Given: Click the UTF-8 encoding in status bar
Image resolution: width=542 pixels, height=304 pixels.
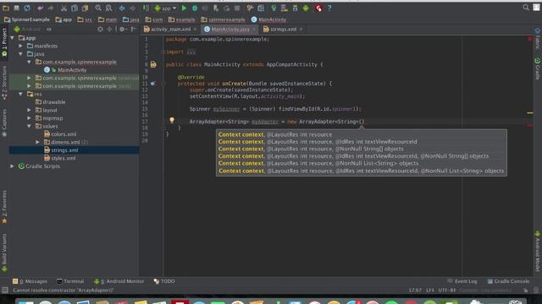Looking at the screenshot, I should pyautogui.click(x=447, y=290).
